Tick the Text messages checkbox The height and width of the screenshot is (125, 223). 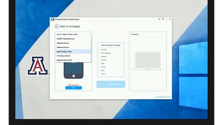coord(99,53)
